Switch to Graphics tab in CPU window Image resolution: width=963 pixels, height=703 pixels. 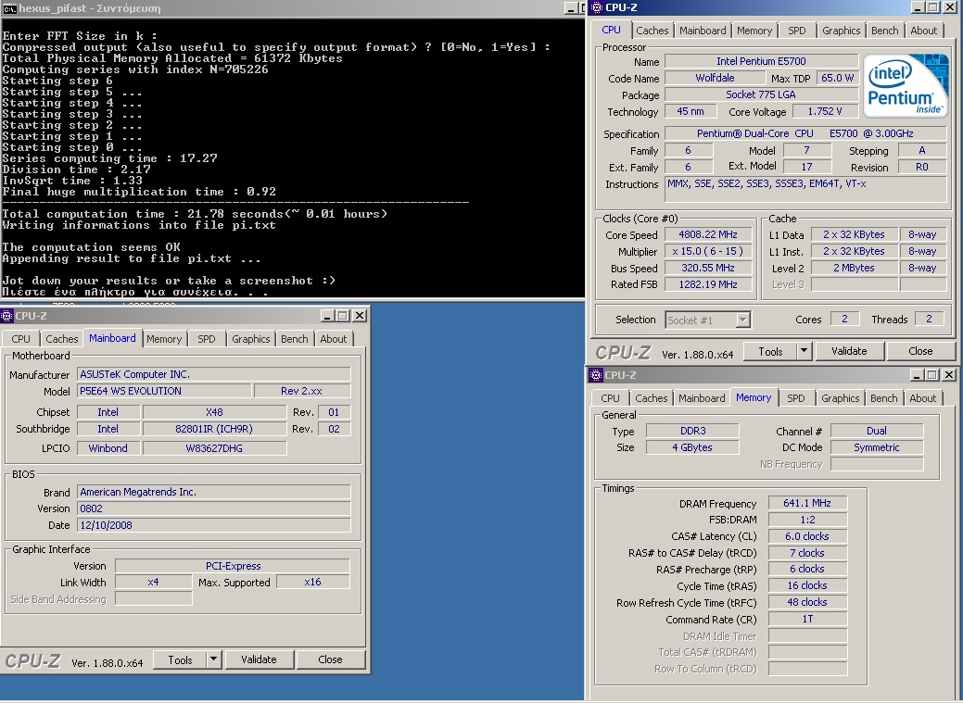click(841, 31)
